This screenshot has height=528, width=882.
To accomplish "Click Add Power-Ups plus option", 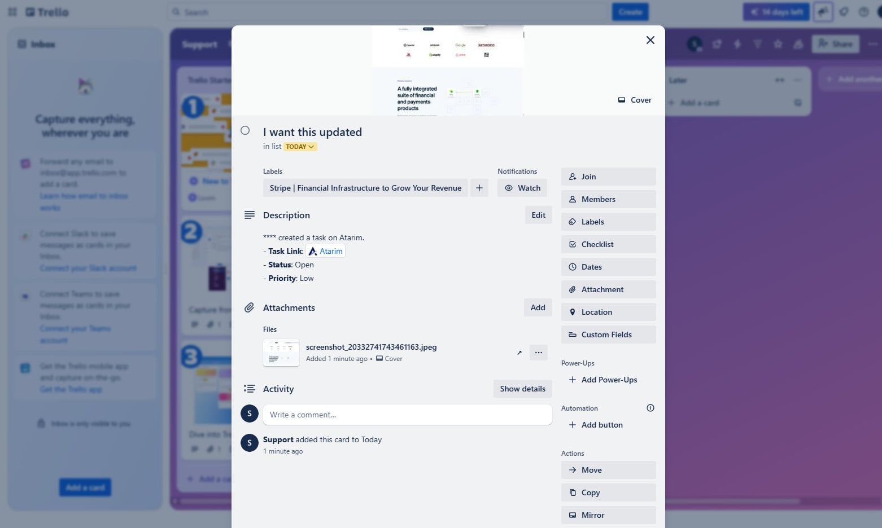I will (x=602, y=380).
